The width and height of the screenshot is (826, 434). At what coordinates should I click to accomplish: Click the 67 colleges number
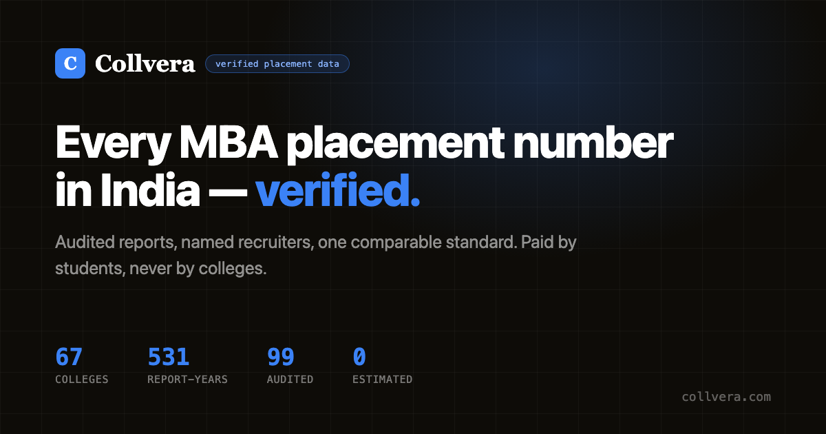pos(69,358)
